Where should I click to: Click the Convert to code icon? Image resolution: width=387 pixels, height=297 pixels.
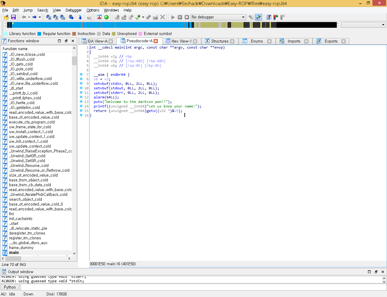(117, 17)
